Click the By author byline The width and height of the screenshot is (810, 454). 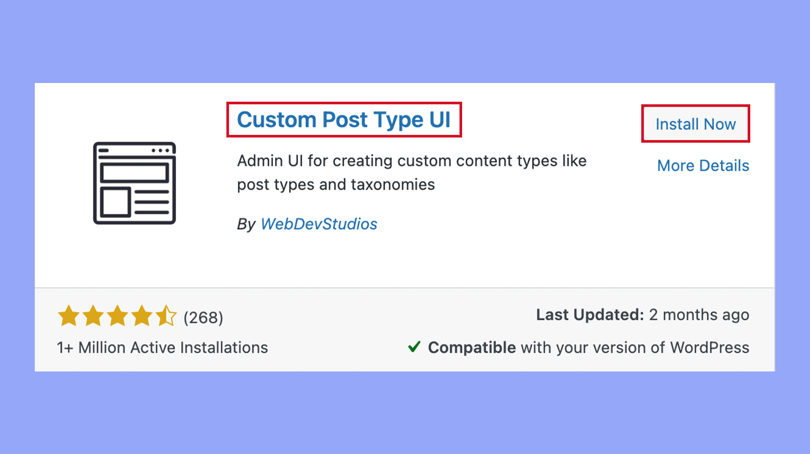click(247, 224)
